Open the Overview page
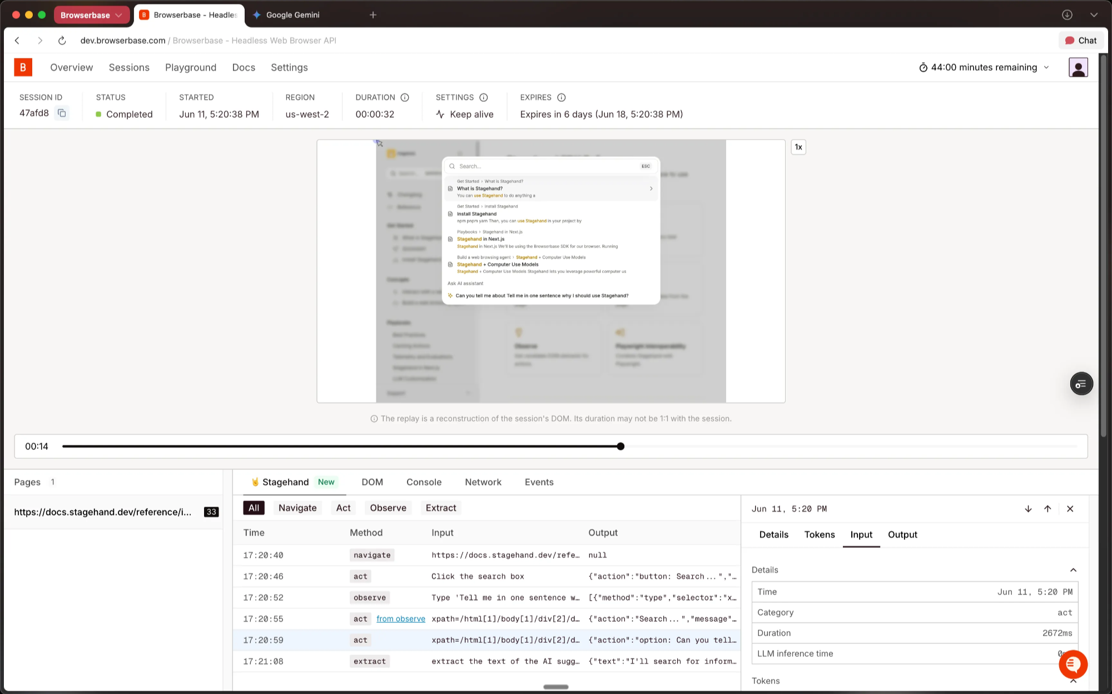This screenshot has height=694, width=1112. pos(72,67)
